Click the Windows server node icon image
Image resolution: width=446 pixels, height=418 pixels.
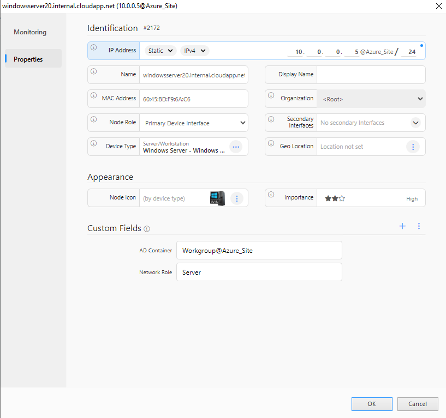coord(217,198)
